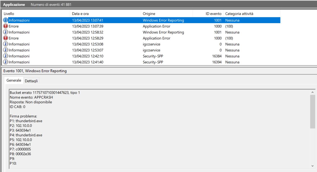Click the 'Risposta: Non disponibile' line

[31, 102]
